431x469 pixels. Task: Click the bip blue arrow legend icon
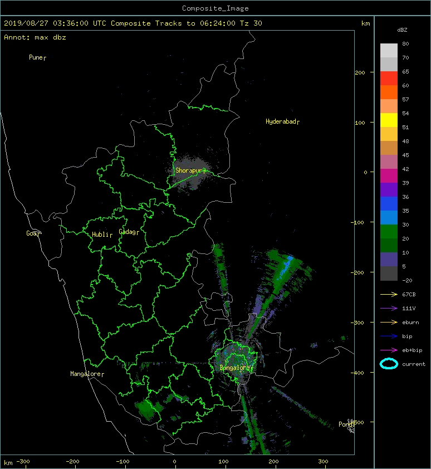point(389,336)
